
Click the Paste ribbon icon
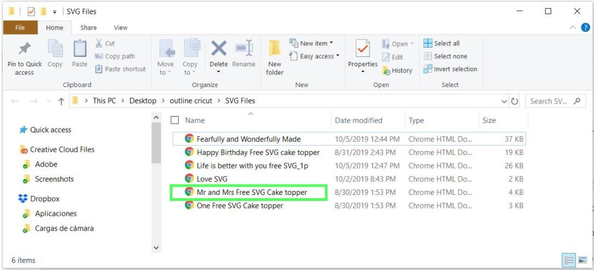click(79, 49)
